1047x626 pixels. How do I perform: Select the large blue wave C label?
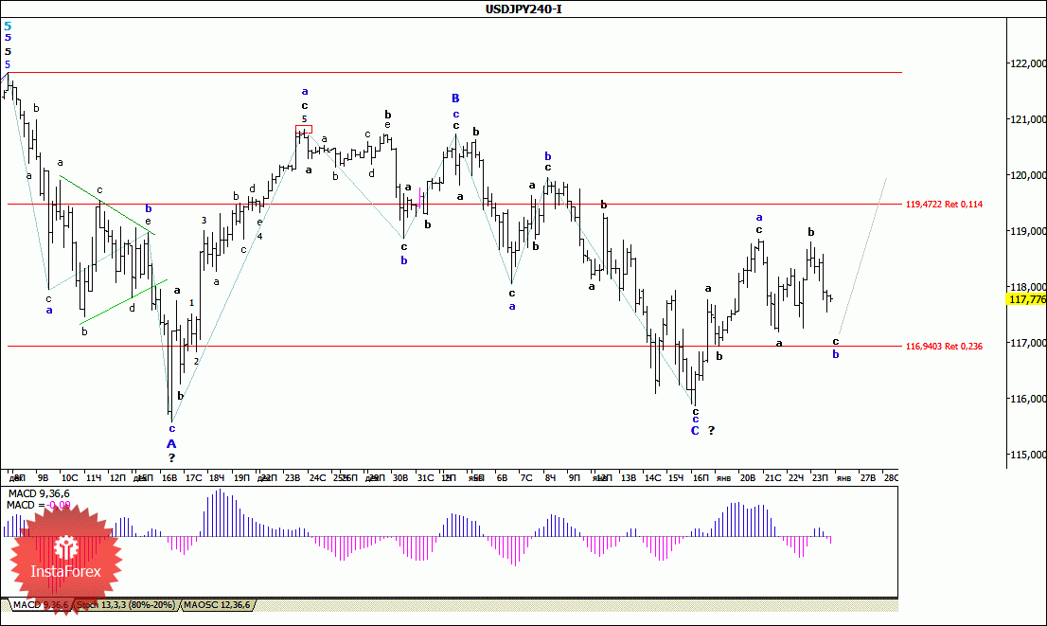coord(695,431)
